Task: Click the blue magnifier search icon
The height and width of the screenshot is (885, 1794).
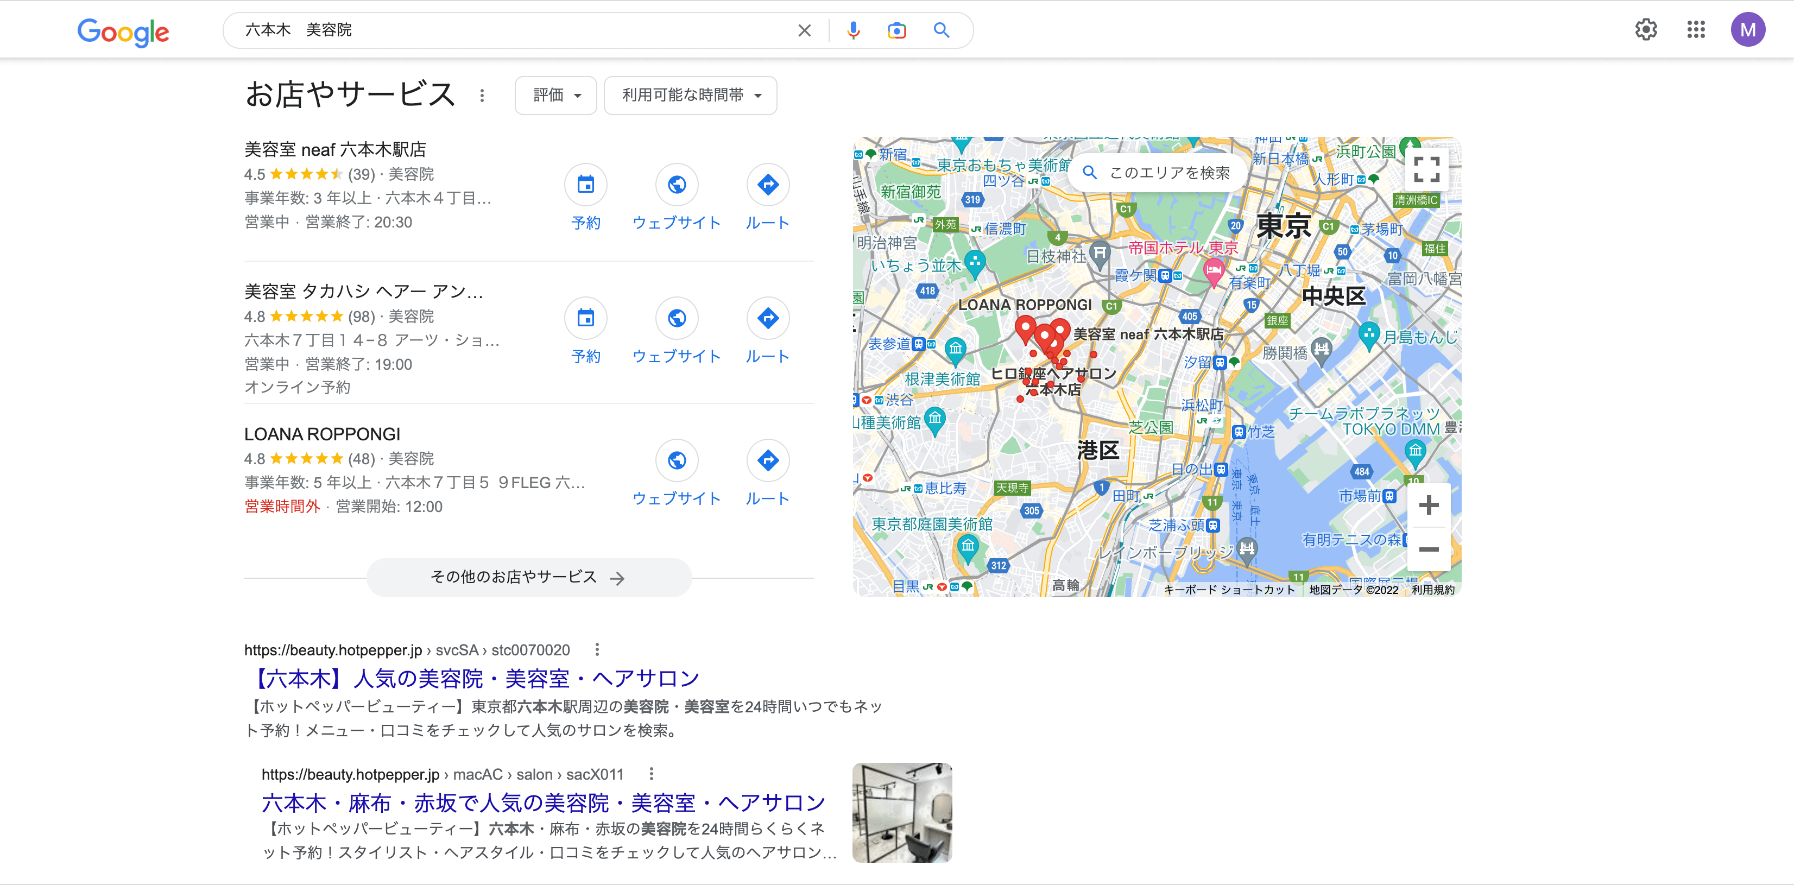Action: [x=942, y=30]
